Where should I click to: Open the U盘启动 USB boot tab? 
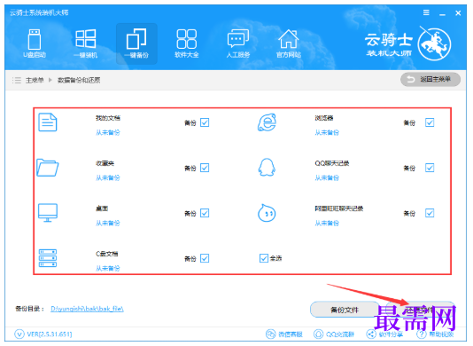tap(35, 43)
